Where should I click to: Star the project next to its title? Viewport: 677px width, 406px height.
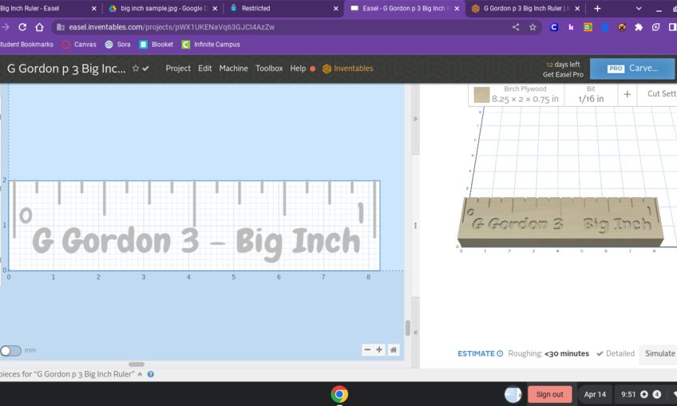pyautogui.click(x=136, y=69)
